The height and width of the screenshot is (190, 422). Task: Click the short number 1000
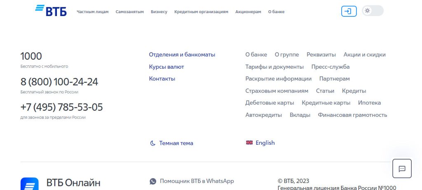31,56
